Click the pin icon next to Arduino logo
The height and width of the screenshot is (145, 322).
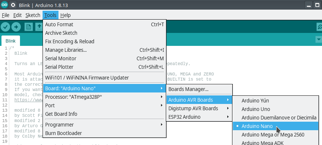[x=13, y=5]
